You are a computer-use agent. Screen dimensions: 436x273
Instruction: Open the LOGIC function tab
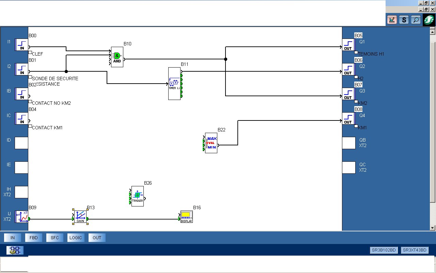click(x=76, y=238)
